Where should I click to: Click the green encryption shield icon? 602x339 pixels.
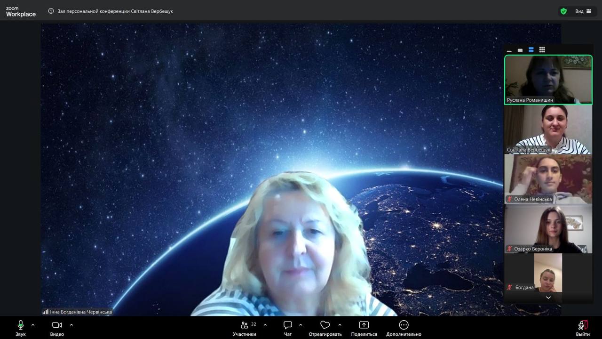pyautogui.click(x=563, y=11)
